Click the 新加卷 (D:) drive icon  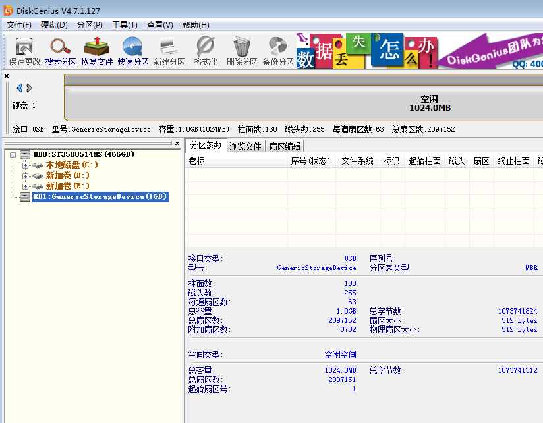pos(38,176)
